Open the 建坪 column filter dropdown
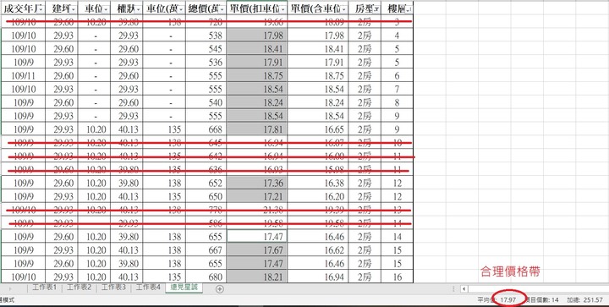 (x=74, y=9)
